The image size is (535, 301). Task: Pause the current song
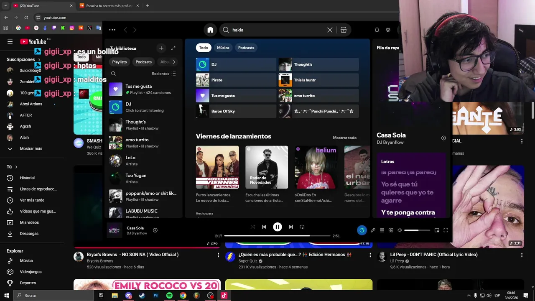pos(278,227)
